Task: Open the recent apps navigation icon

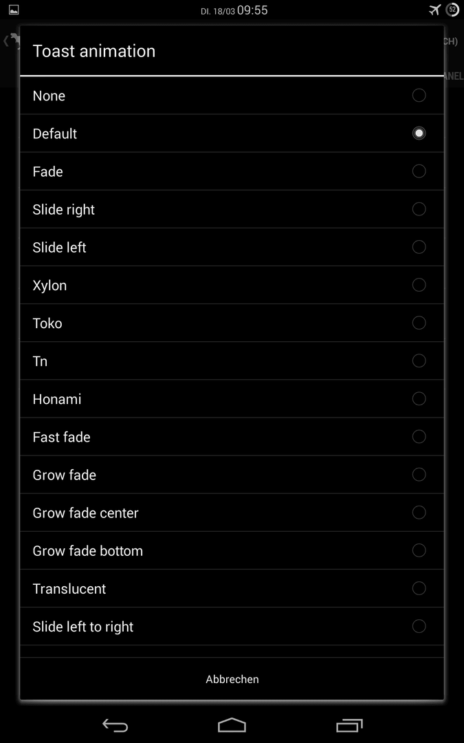Action: 349,726
